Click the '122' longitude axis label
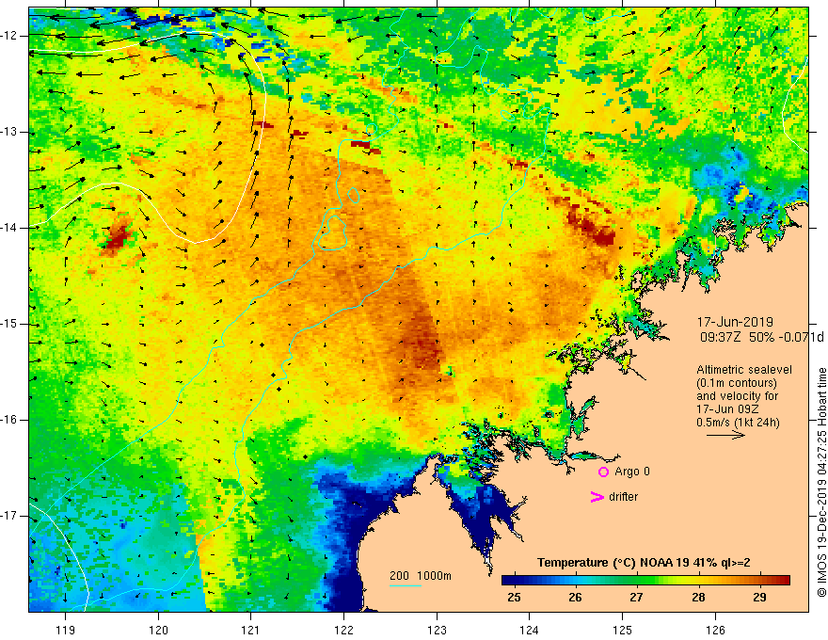 [343, 630]
